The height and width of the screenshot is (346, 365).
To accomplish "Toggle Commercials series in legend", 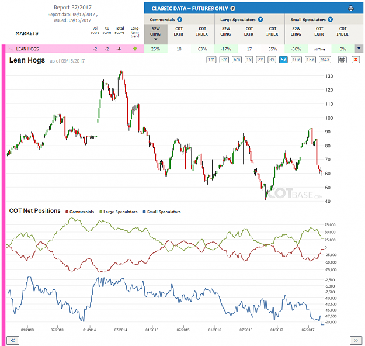I will click(x=80, y=212).
